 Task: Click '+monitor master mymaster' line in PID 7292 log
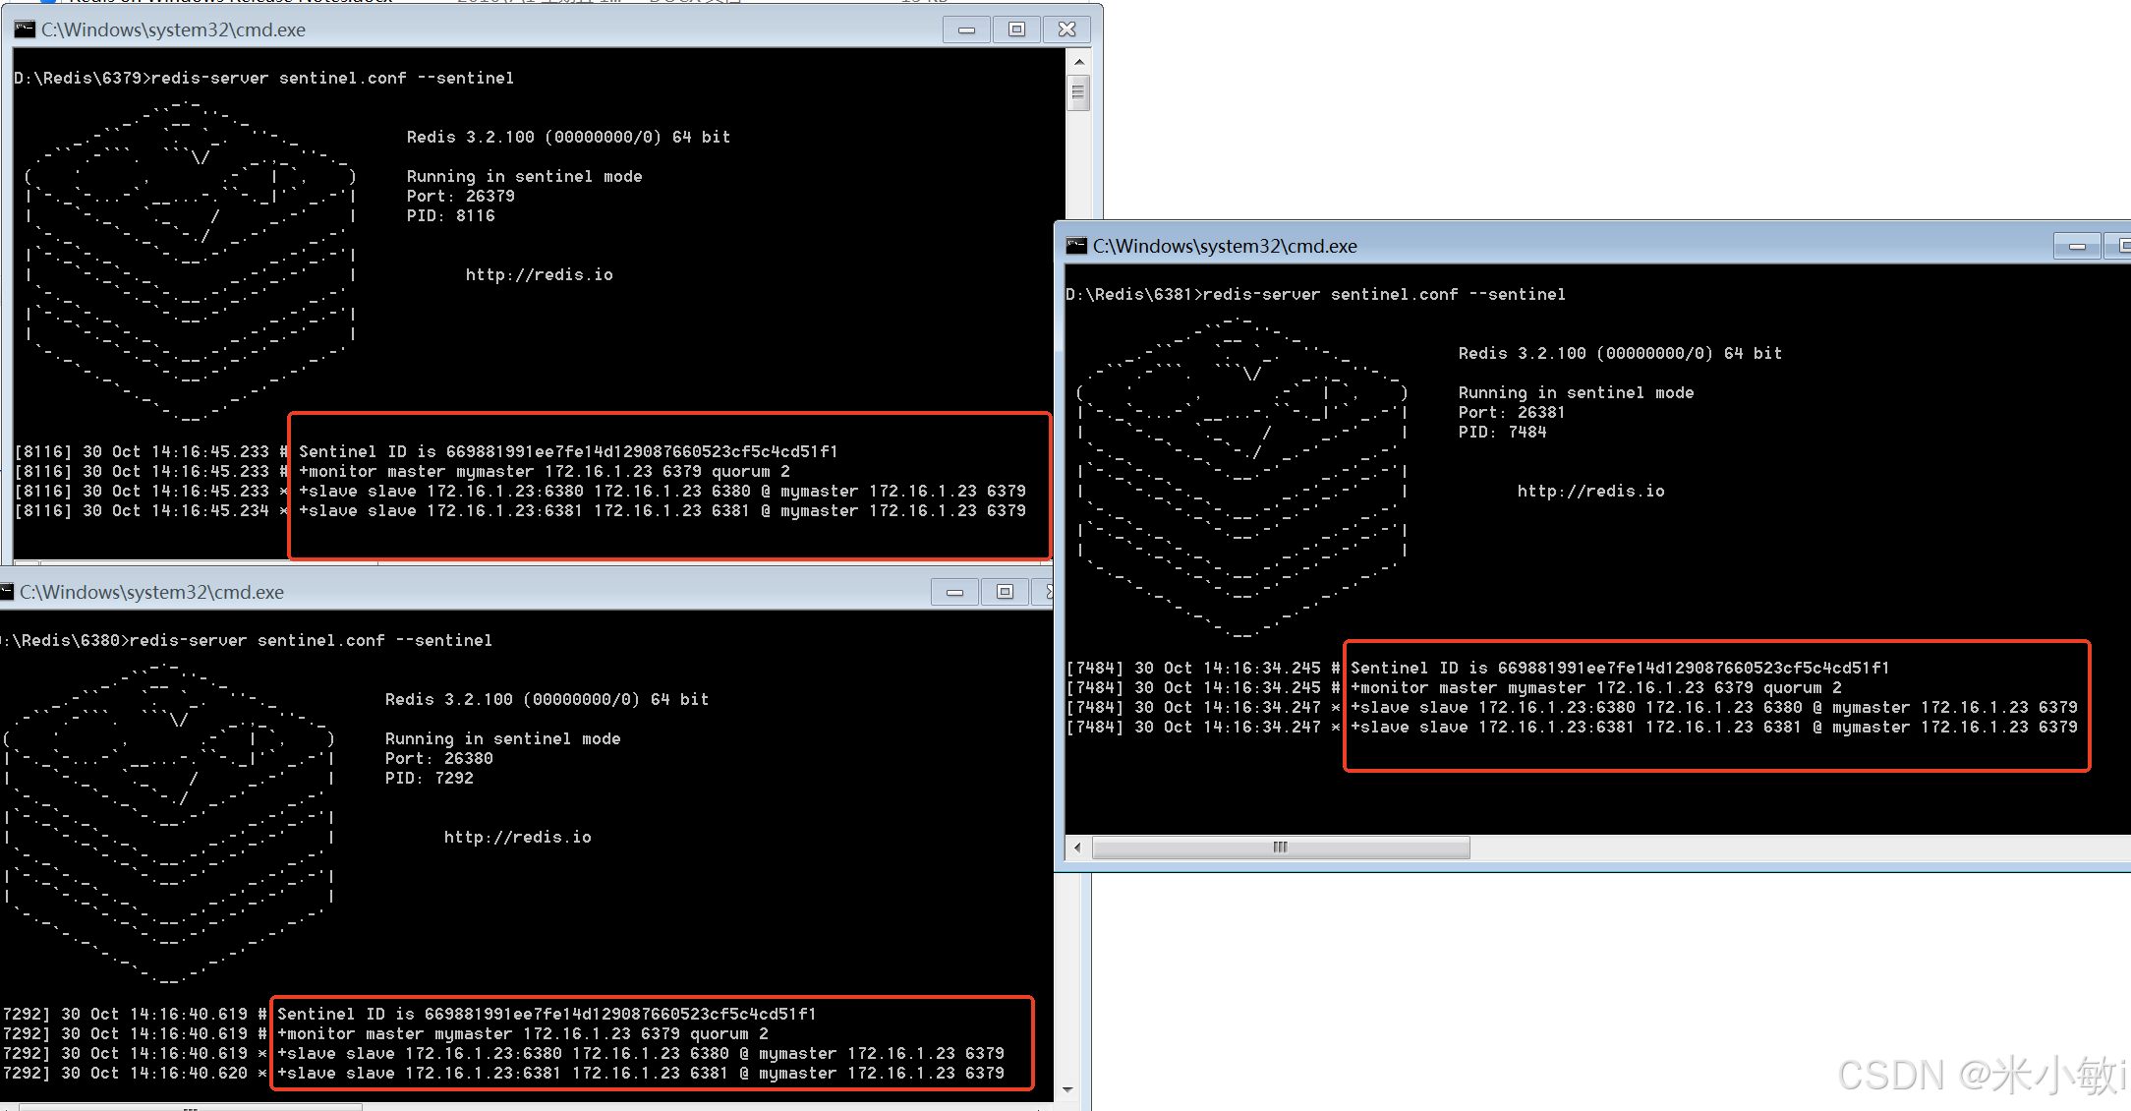click(x=523, y=1033)
